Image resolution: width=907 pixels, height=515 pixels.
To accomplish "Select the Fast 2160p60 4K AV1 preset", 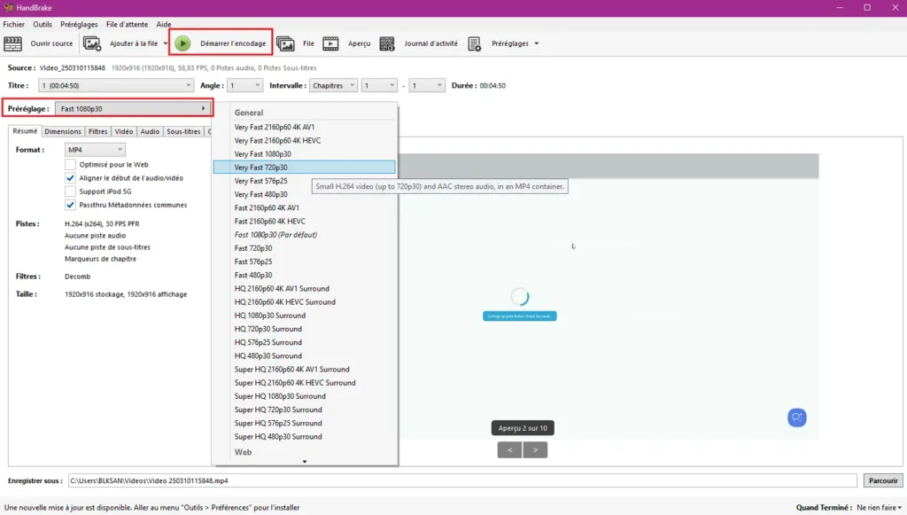I will coord(305,207).
